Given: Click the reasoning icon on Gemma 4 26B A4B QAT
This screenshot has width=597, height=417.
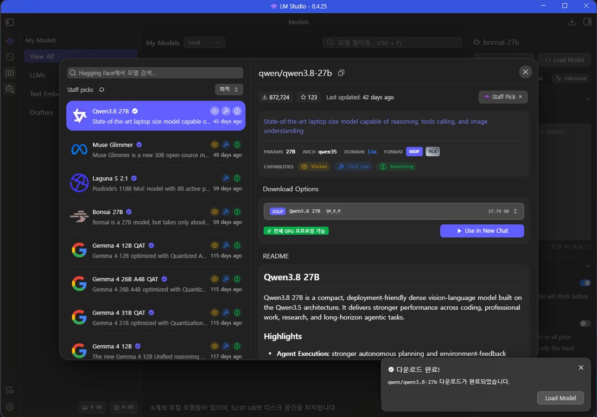Looking at the screenshot, I should (237, 279).
